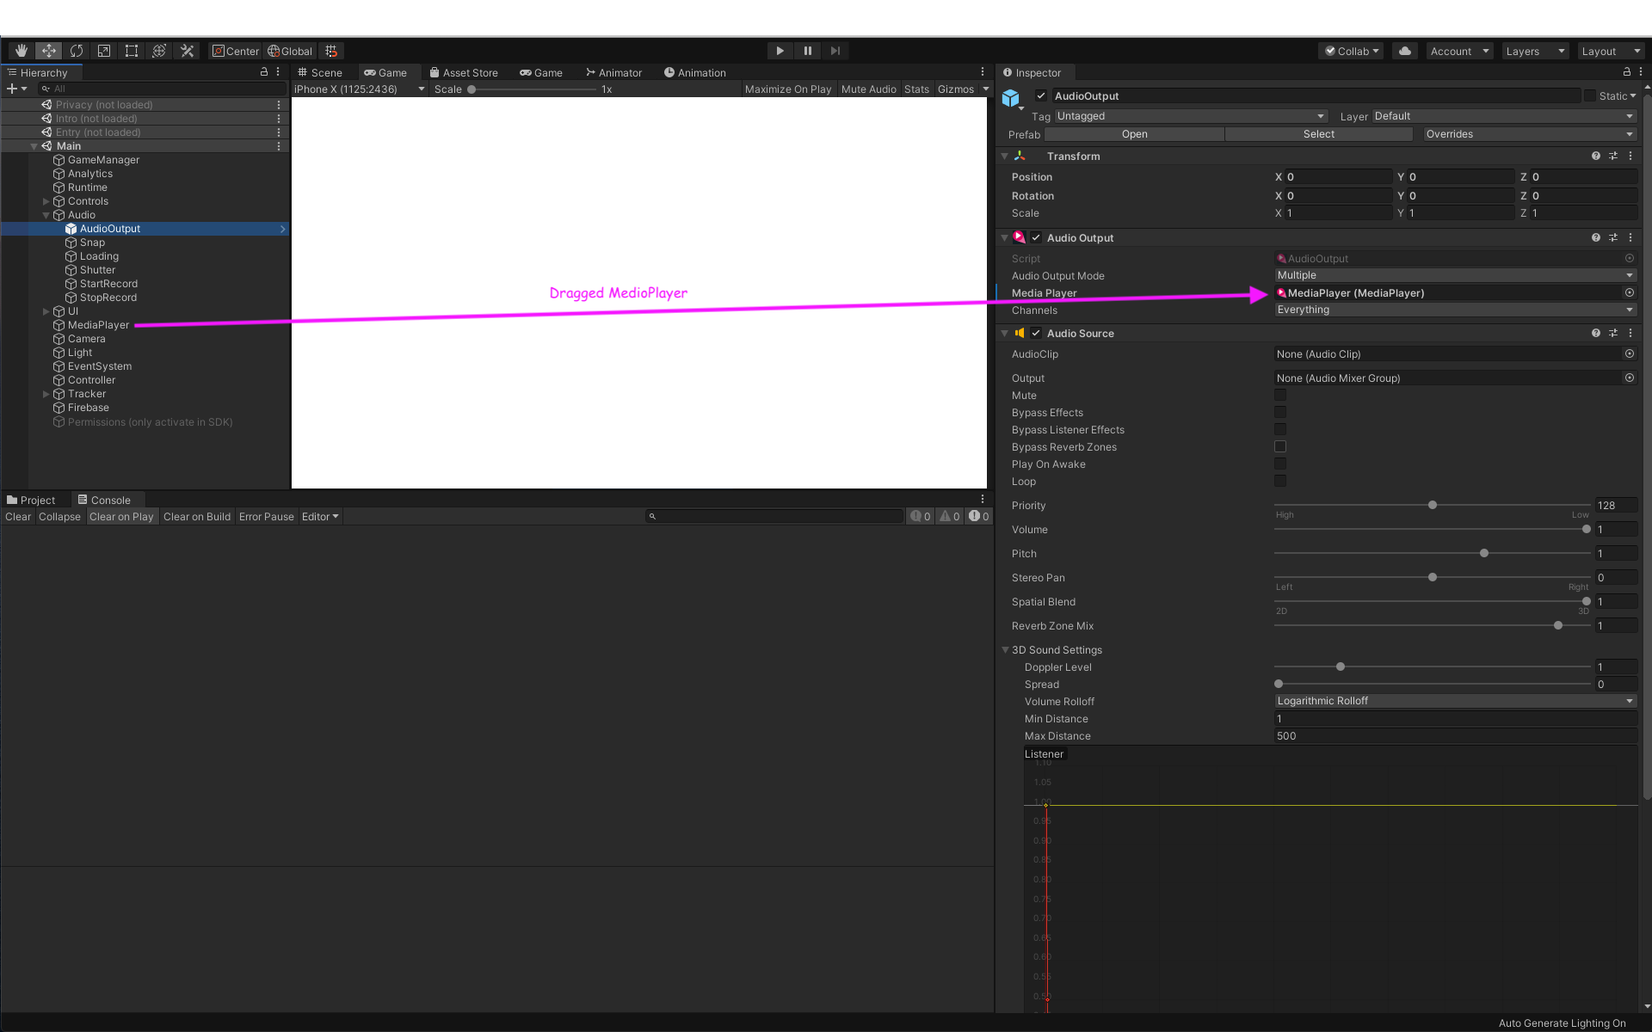Select the Move tool in the toolbar
Screen dimensions: 1652x1032
48,50
